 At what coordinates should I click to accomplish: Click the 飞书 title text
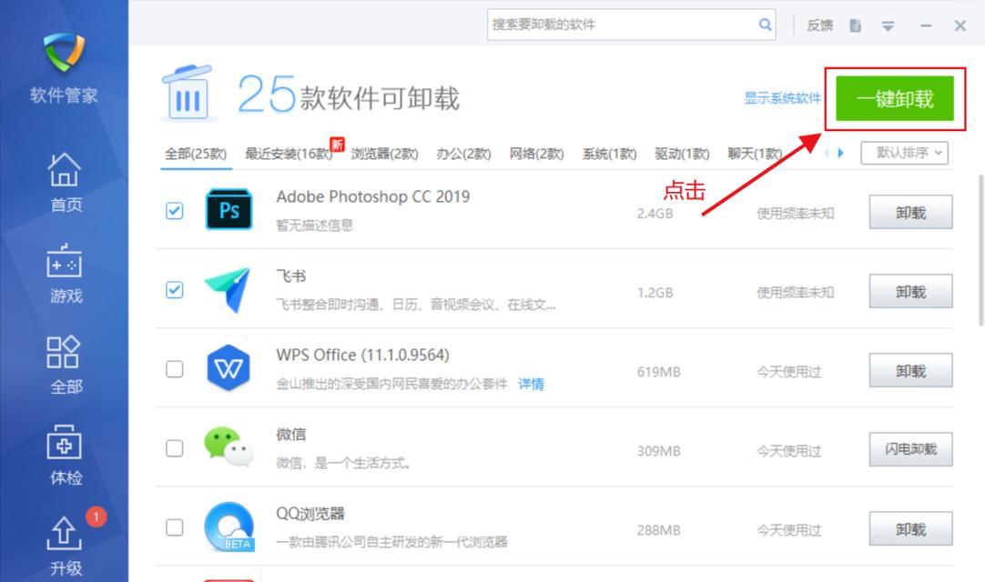click(x=290, y=276)
